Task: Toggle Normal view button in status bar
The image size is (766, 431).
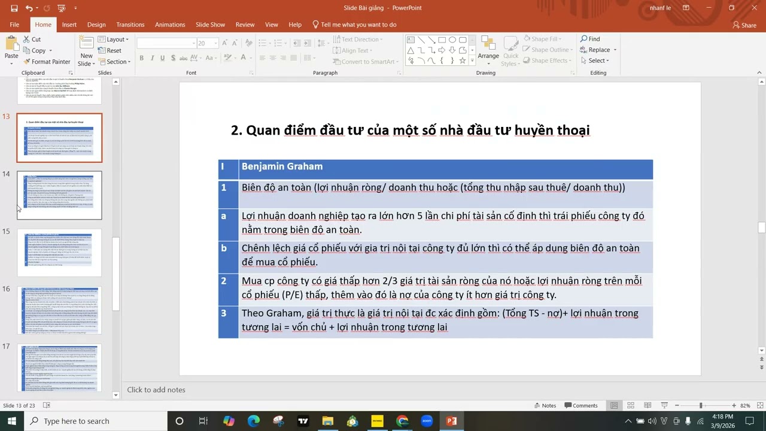Action: [x=614, y=405]
